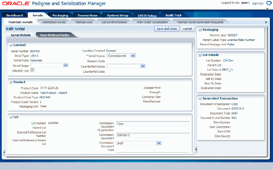Open Maintain Lots subtab

click(84, 22)
